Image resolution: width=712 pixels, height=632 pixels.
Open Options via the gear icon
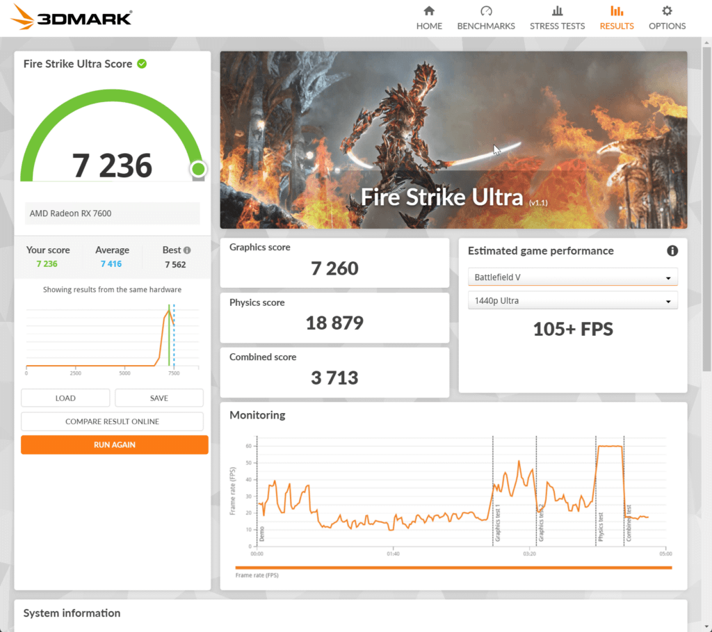pyautogui.click(x=667, y=11)
